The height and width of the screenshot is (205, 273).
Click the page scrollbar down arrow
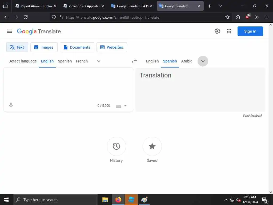tap(271, 192)
